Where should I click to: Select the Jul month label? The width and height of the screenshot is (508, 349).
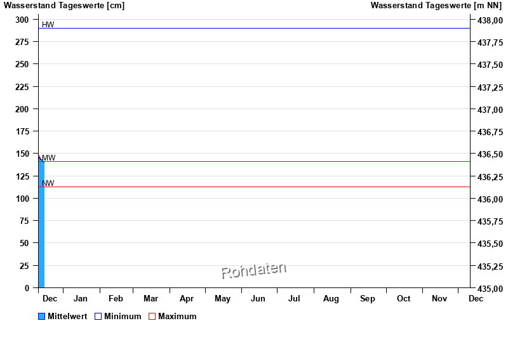[294, 299]
